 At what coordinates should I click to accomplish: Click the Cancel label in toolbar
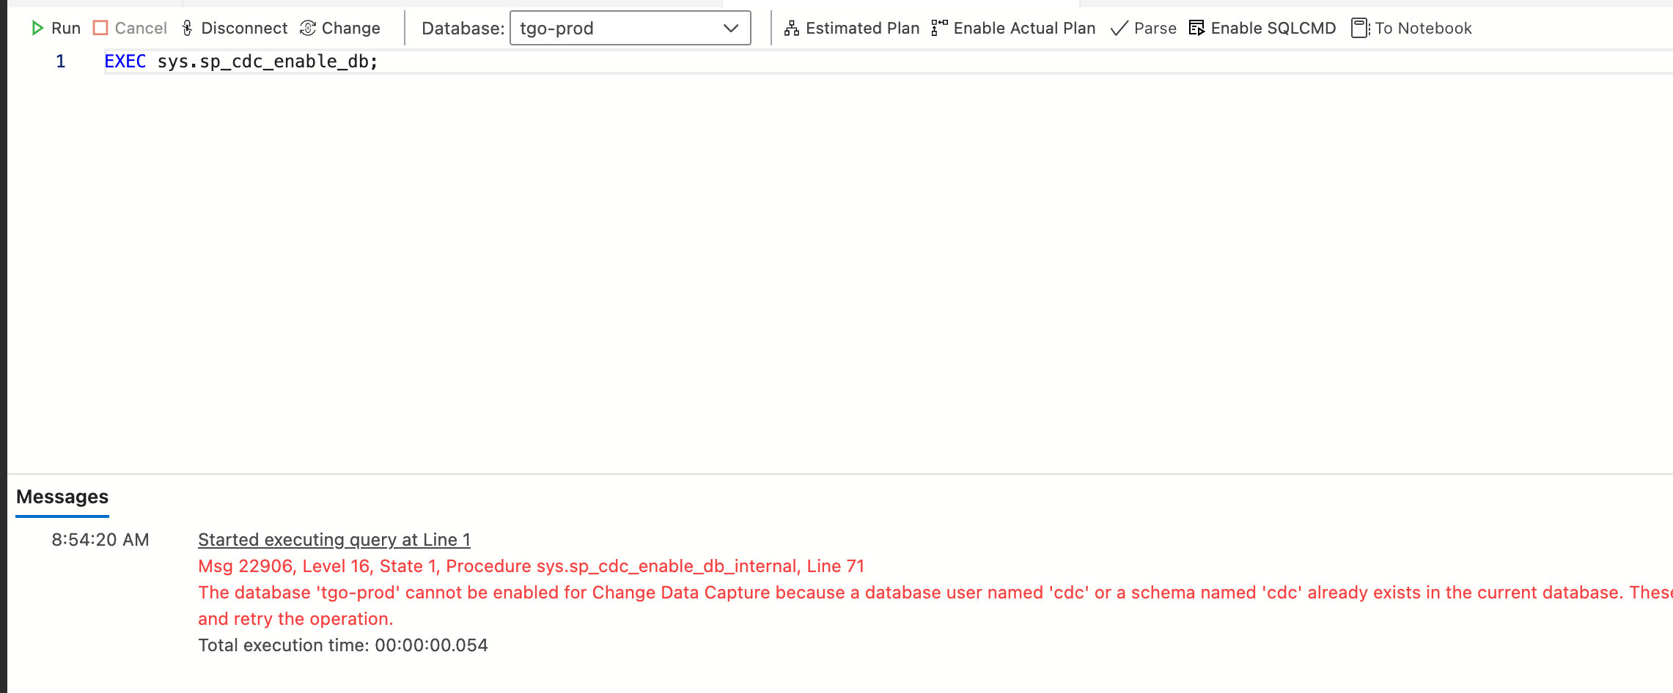pos(141,28)
